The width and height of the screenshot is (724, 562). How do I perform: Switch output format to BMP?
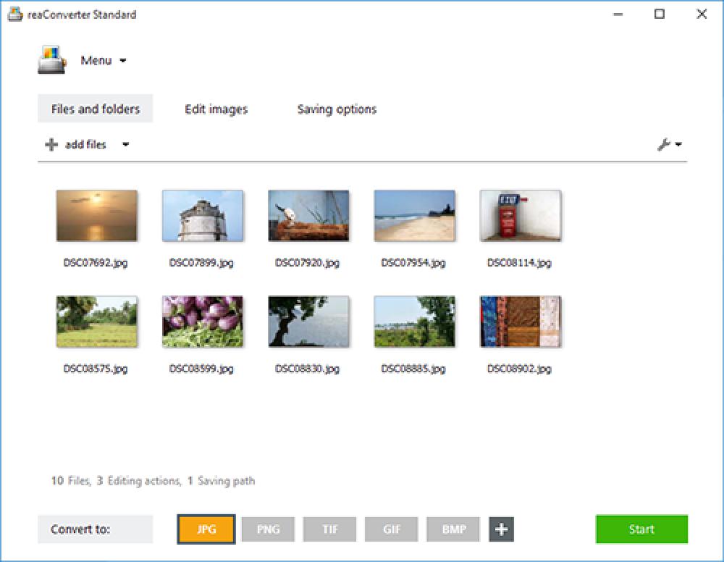tap(452, 529)
